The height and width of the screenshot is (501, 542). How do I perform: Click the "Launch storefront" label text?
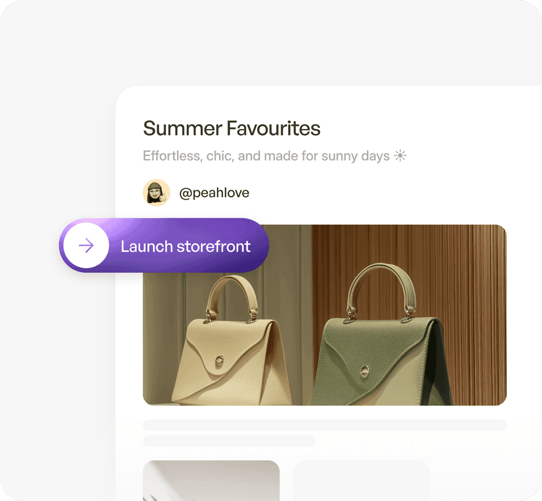(x=185, y=246)
